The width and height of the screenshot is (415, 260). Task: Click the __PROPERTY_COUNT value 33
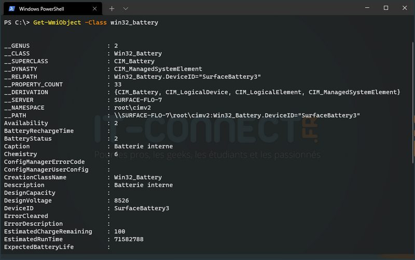(x=118, y=84)
